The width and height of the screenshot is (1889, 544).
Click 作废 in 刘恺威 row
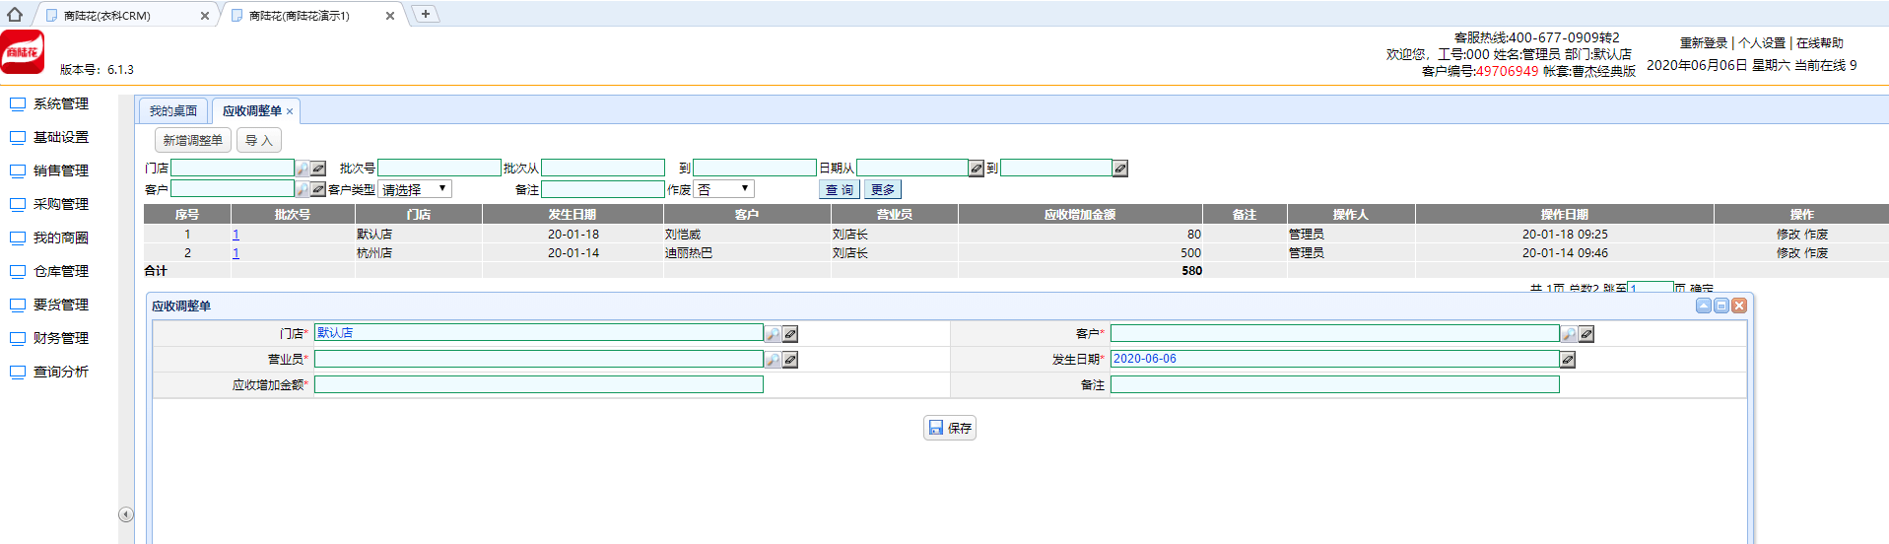click(x=1816, y=235)
